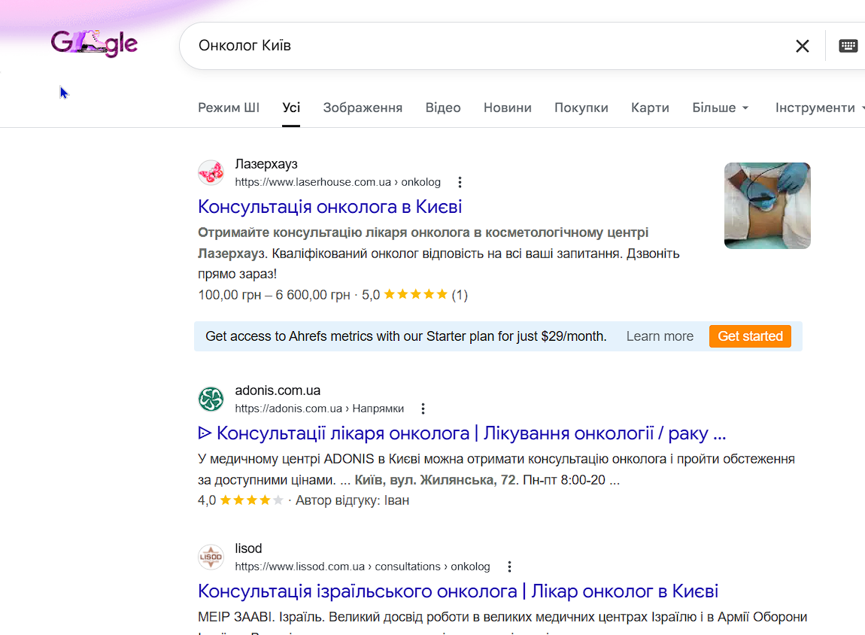
Task: Expand the Більше dropdown
Action: tap(720, 108)
